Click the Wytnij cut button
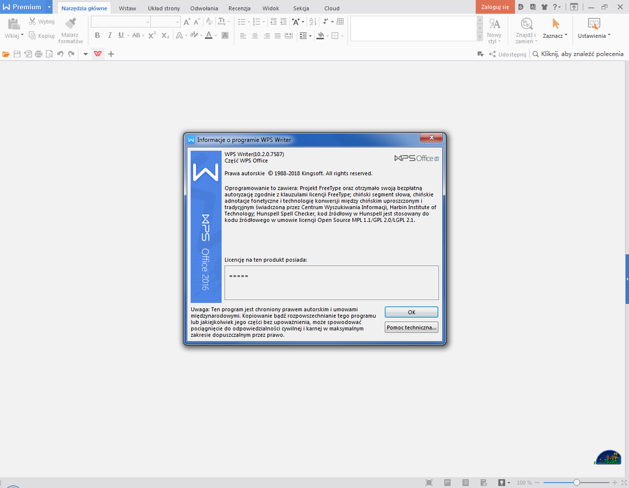The width and height of the screenshot is (629, 488). click(42, 21)
